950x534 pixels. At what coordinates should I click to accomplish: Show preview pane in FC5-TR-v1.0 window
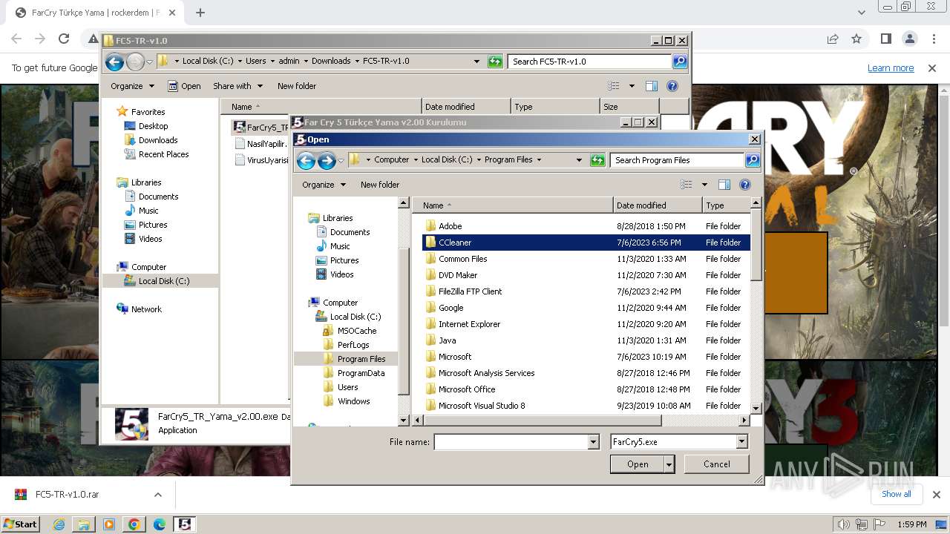(652, 86)
